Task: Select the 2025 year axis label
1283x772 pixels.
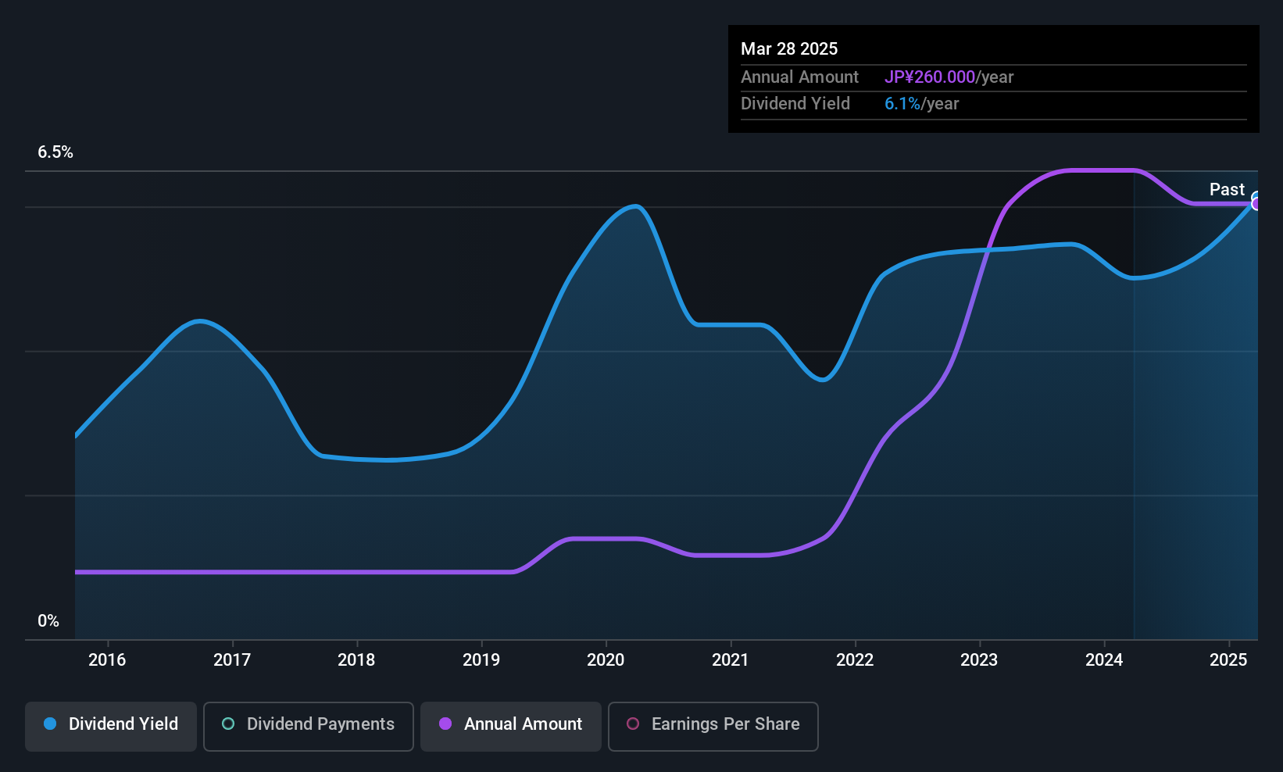Action: (x=1228, y=659)
